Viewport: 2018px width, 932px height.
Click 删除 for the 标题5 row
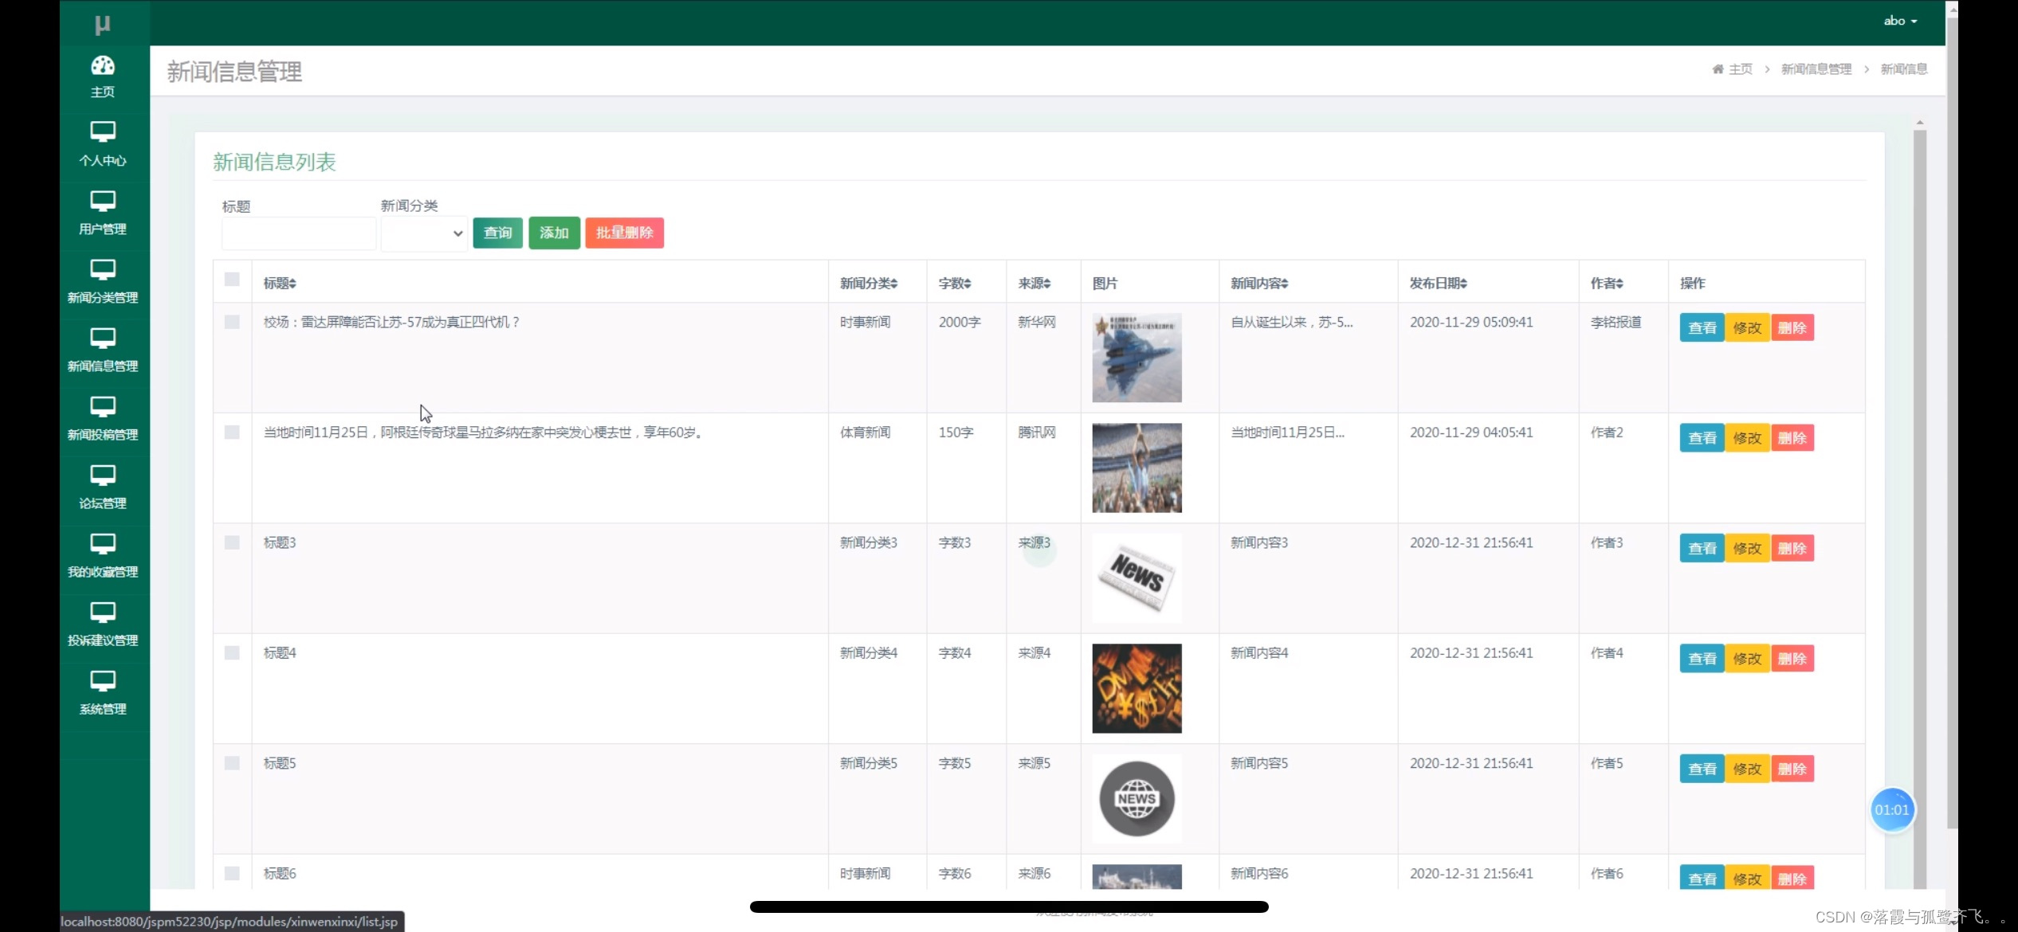pyautogui.click(x=1792, y=769)
